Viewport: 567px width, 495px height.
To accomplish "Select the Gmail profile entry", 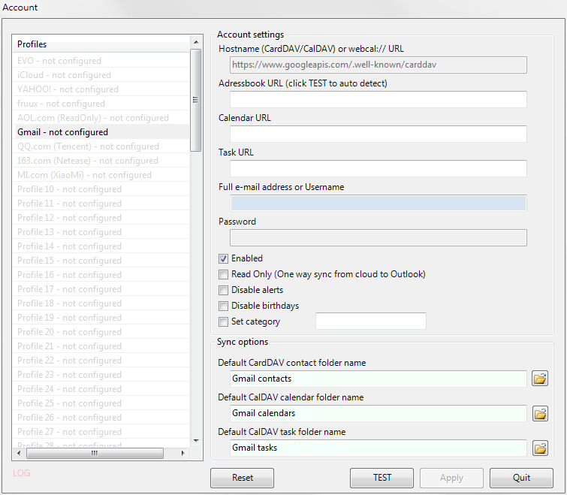I will pos(62,132).
